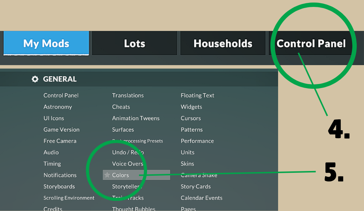Select the Undo / Redo entry
The image size is (364, 211).
(x=128, y=152)
